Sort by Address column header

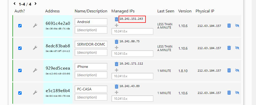[52, 11]
